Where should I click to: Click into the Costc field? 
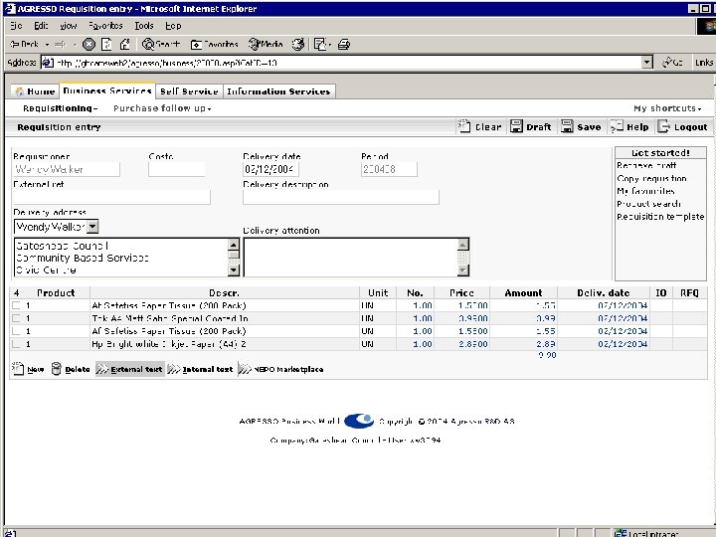(177, 169)
